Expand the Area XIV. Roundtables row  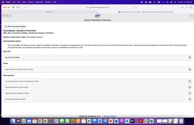pos(98,57)
